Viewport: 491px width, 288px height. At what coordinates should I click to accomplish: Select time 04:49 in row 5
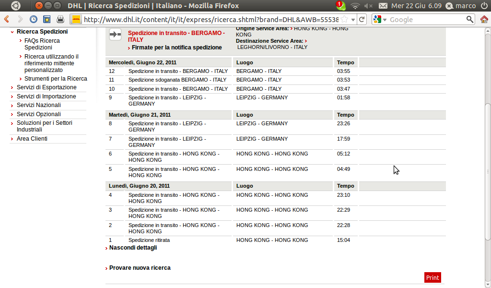343,169
